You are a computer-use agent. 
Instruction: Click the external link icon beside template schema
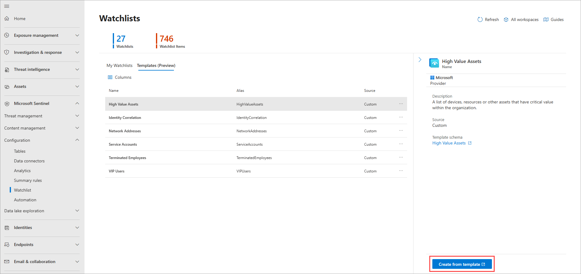click(x=470, y=143)
